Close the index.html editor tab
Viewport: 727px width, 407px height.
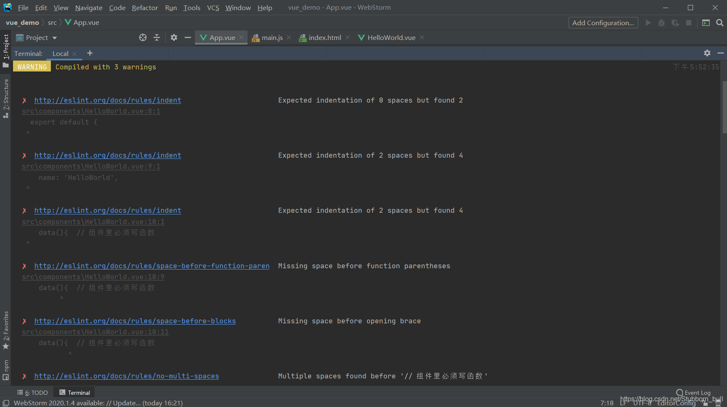[348, 37]
